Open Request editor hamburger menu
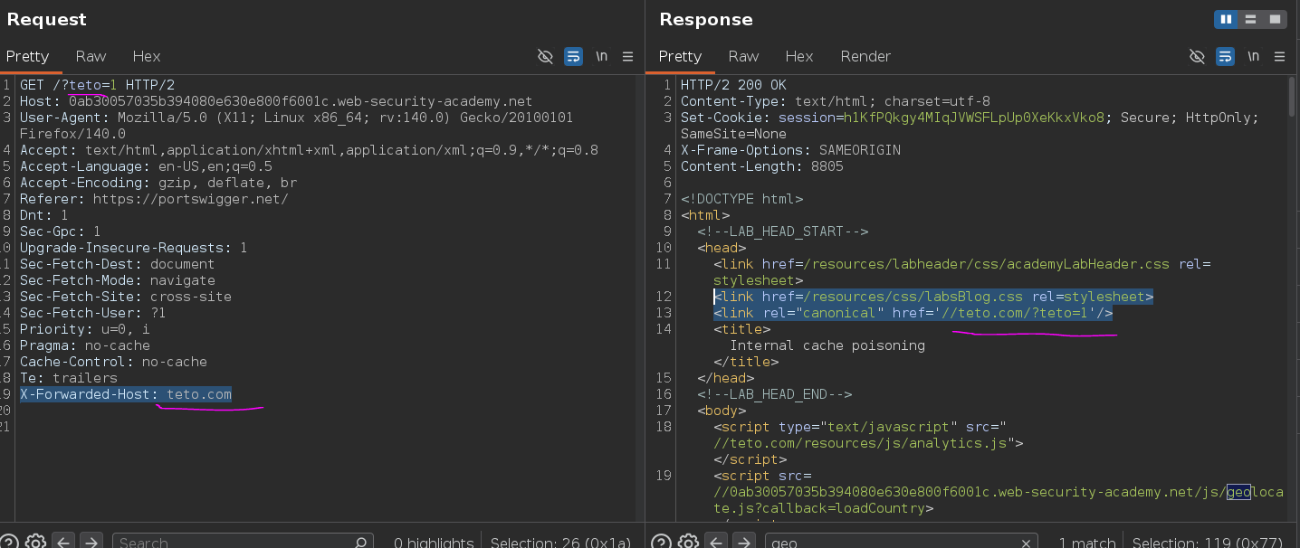The height and width of the screenshot is (548, 1300). (x=627, y=56)
